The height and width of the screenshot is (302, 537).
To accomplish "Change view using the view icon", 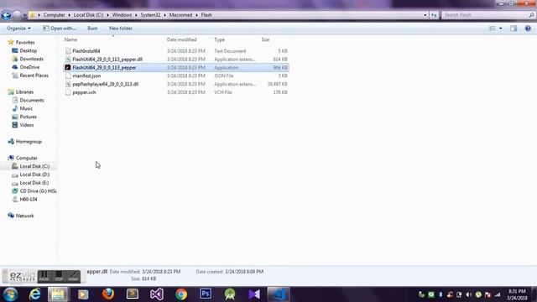I will point(493,29).
